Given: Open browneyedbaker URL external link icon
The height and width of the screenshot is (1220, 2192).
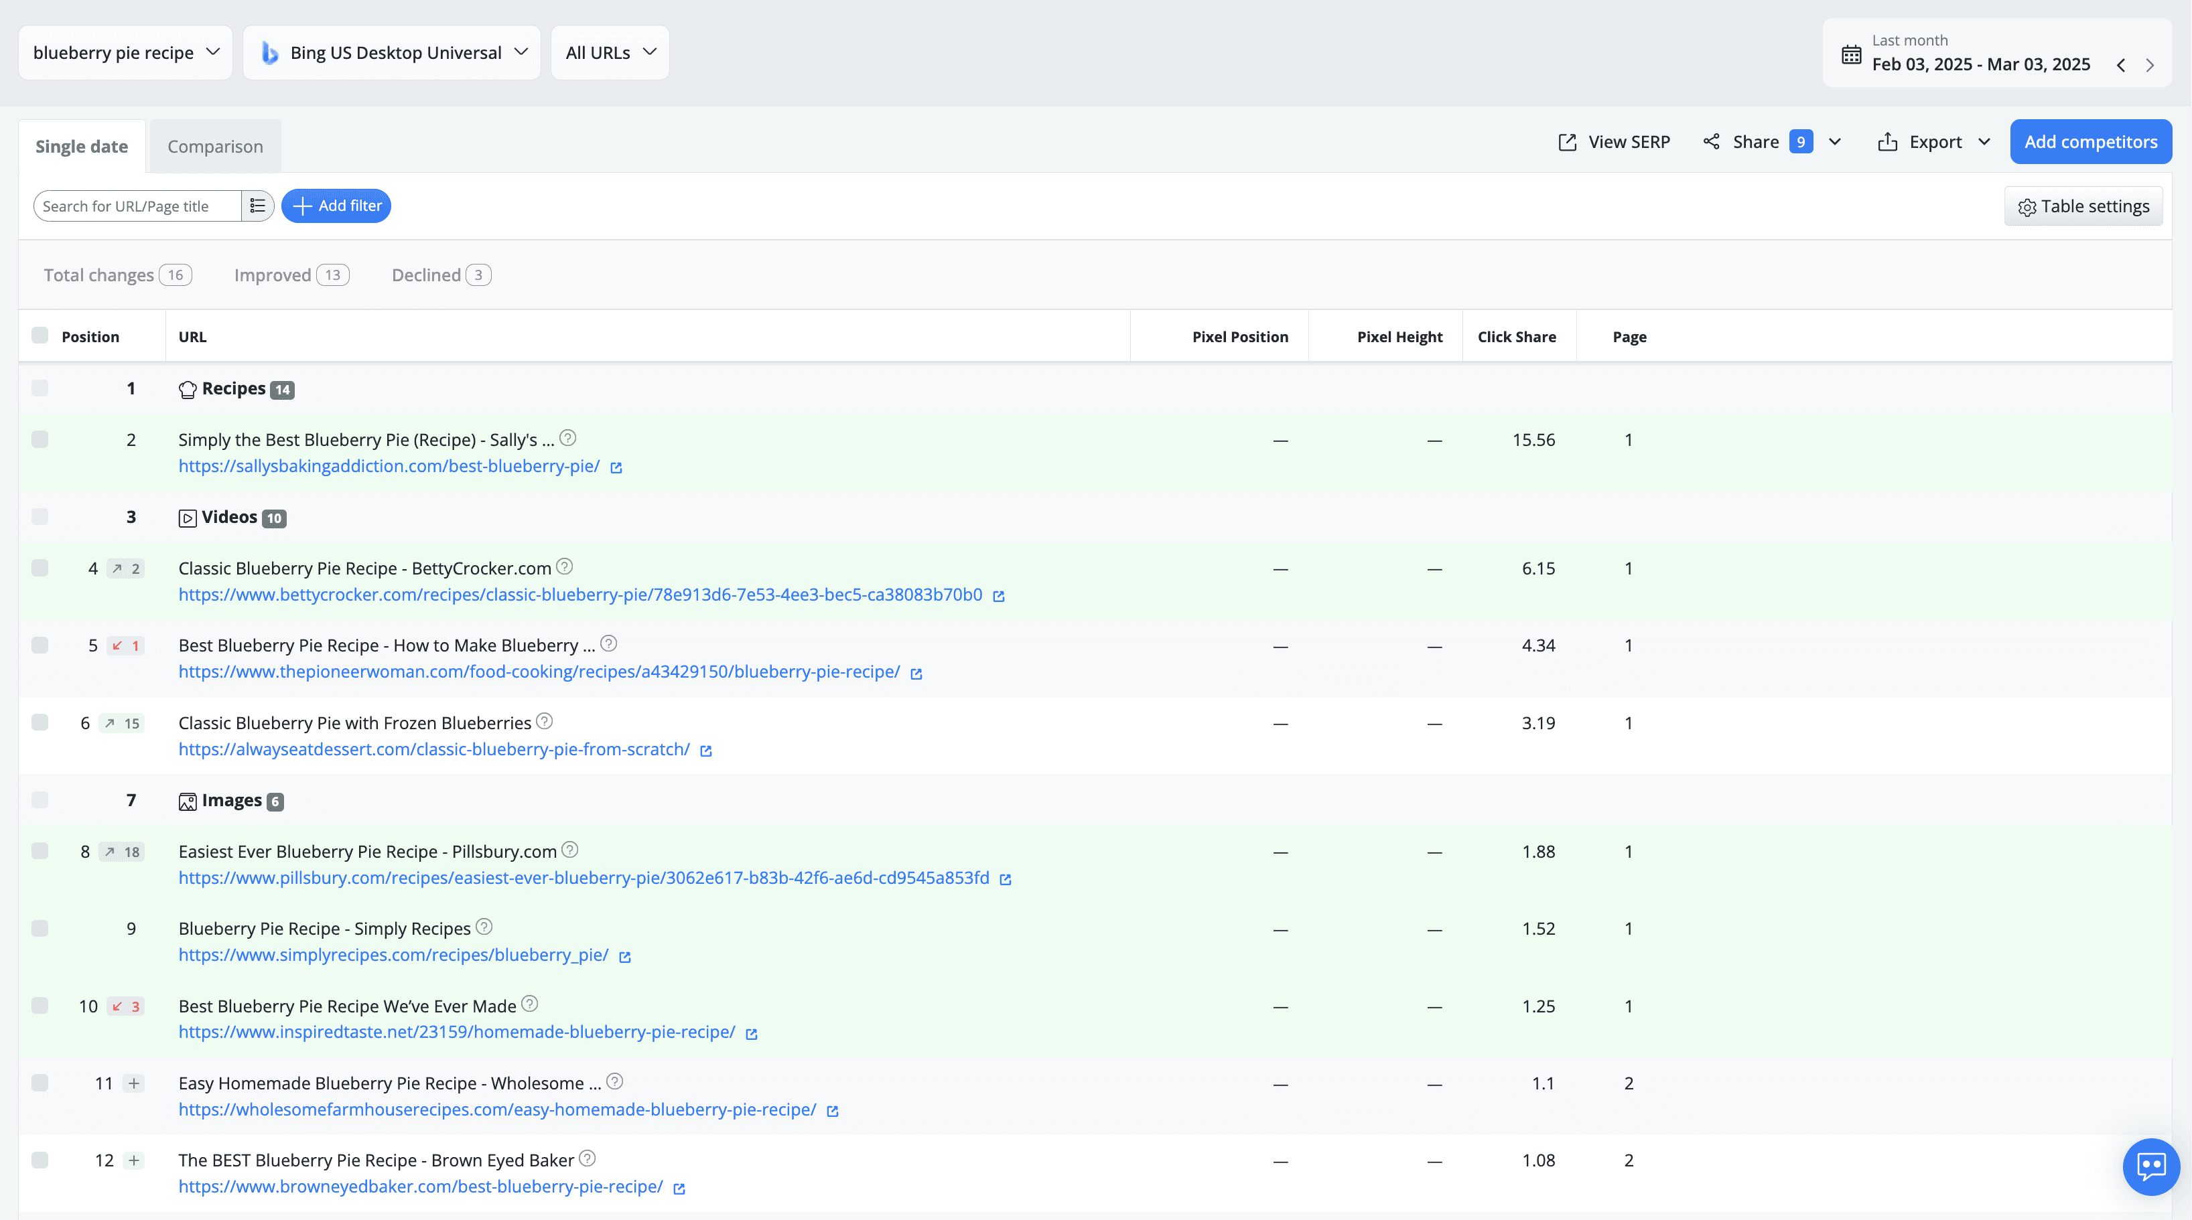Looking at the screenshot, I should 679,1189.
